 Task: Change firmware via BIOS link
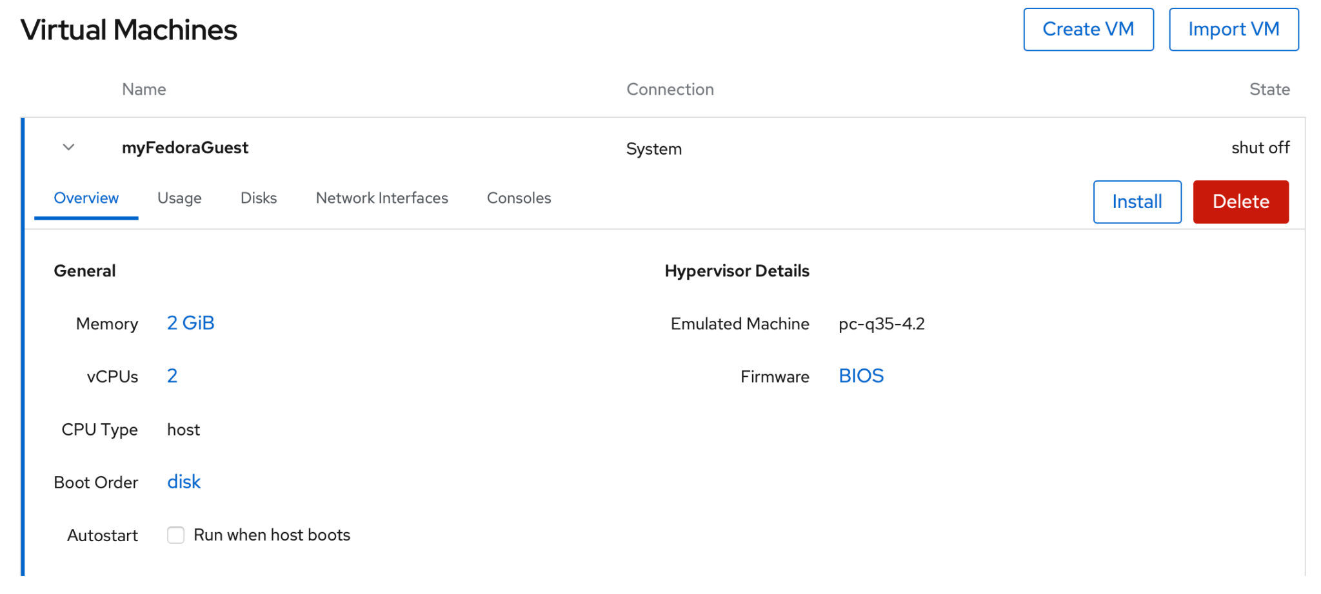[x=860, y=376]
